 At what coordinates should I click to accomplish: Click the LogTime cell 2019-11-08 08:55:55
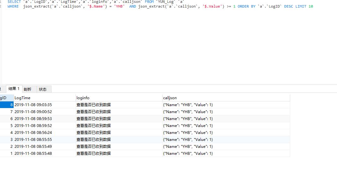(33, 140)
